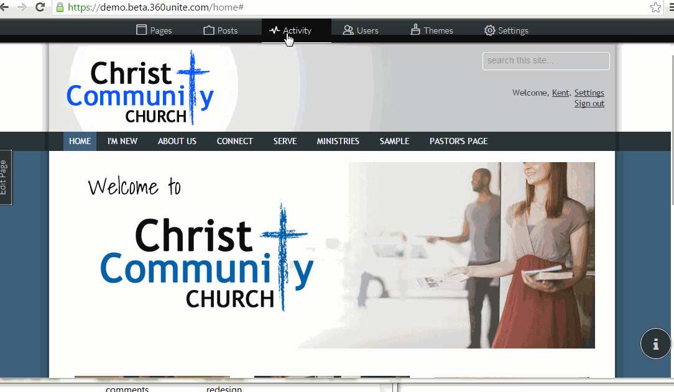The image size is (674, 392).
Task: Open the SAMPLE menu item
Action: point(394,141)
